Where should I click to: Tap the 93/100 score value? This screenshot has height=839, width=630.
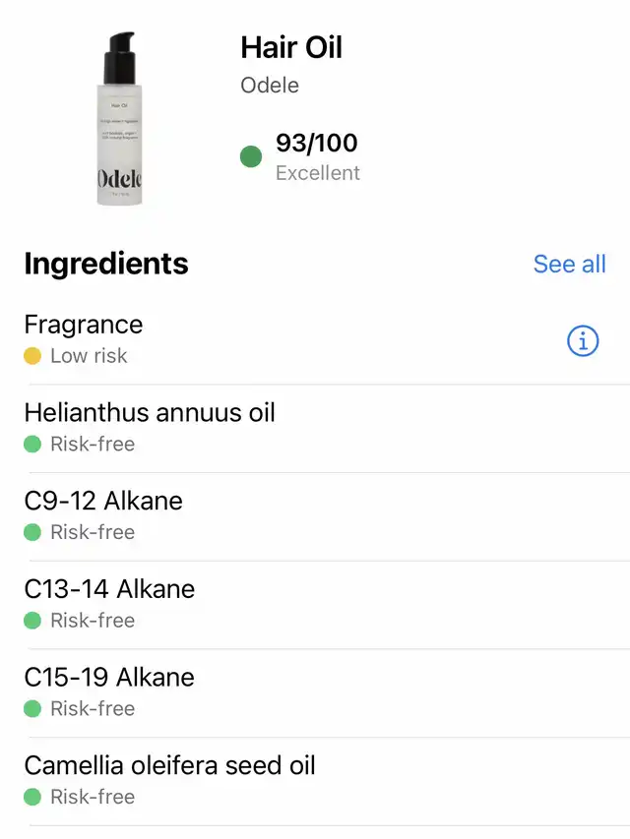(x=316, y=144)
